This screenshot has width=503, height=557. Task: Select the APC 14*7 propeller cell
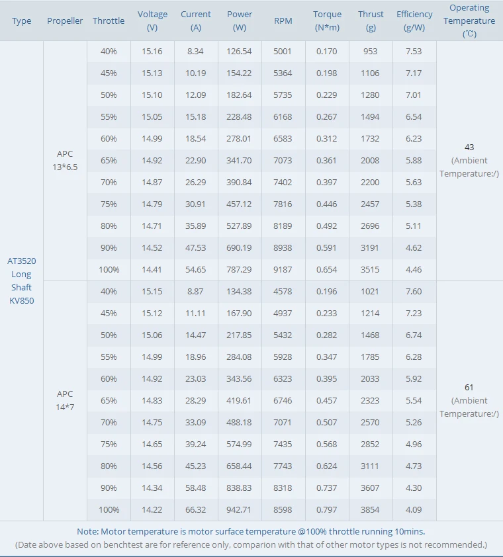click(x=65, y=400)
